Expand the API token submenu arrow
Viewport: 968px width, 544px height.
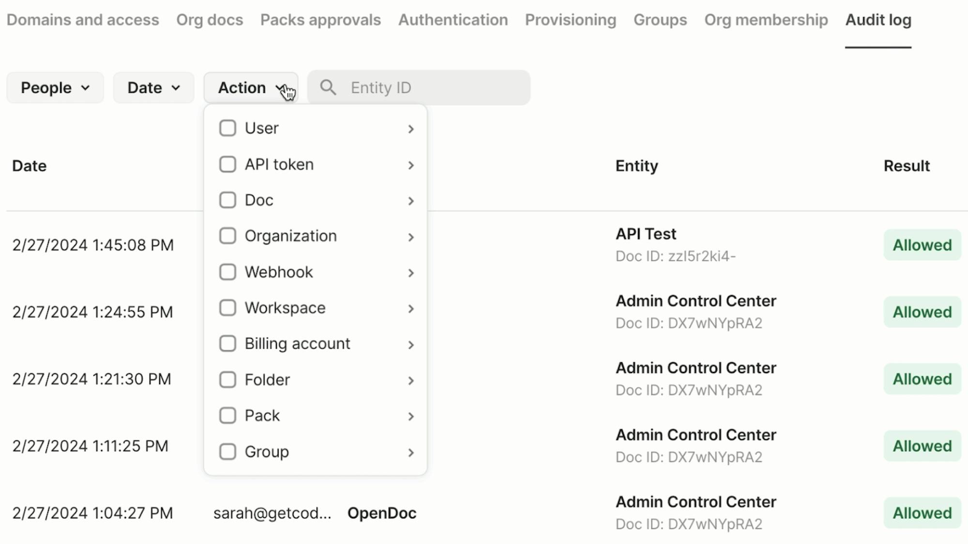pyautogui.click(x=411, y=165)
